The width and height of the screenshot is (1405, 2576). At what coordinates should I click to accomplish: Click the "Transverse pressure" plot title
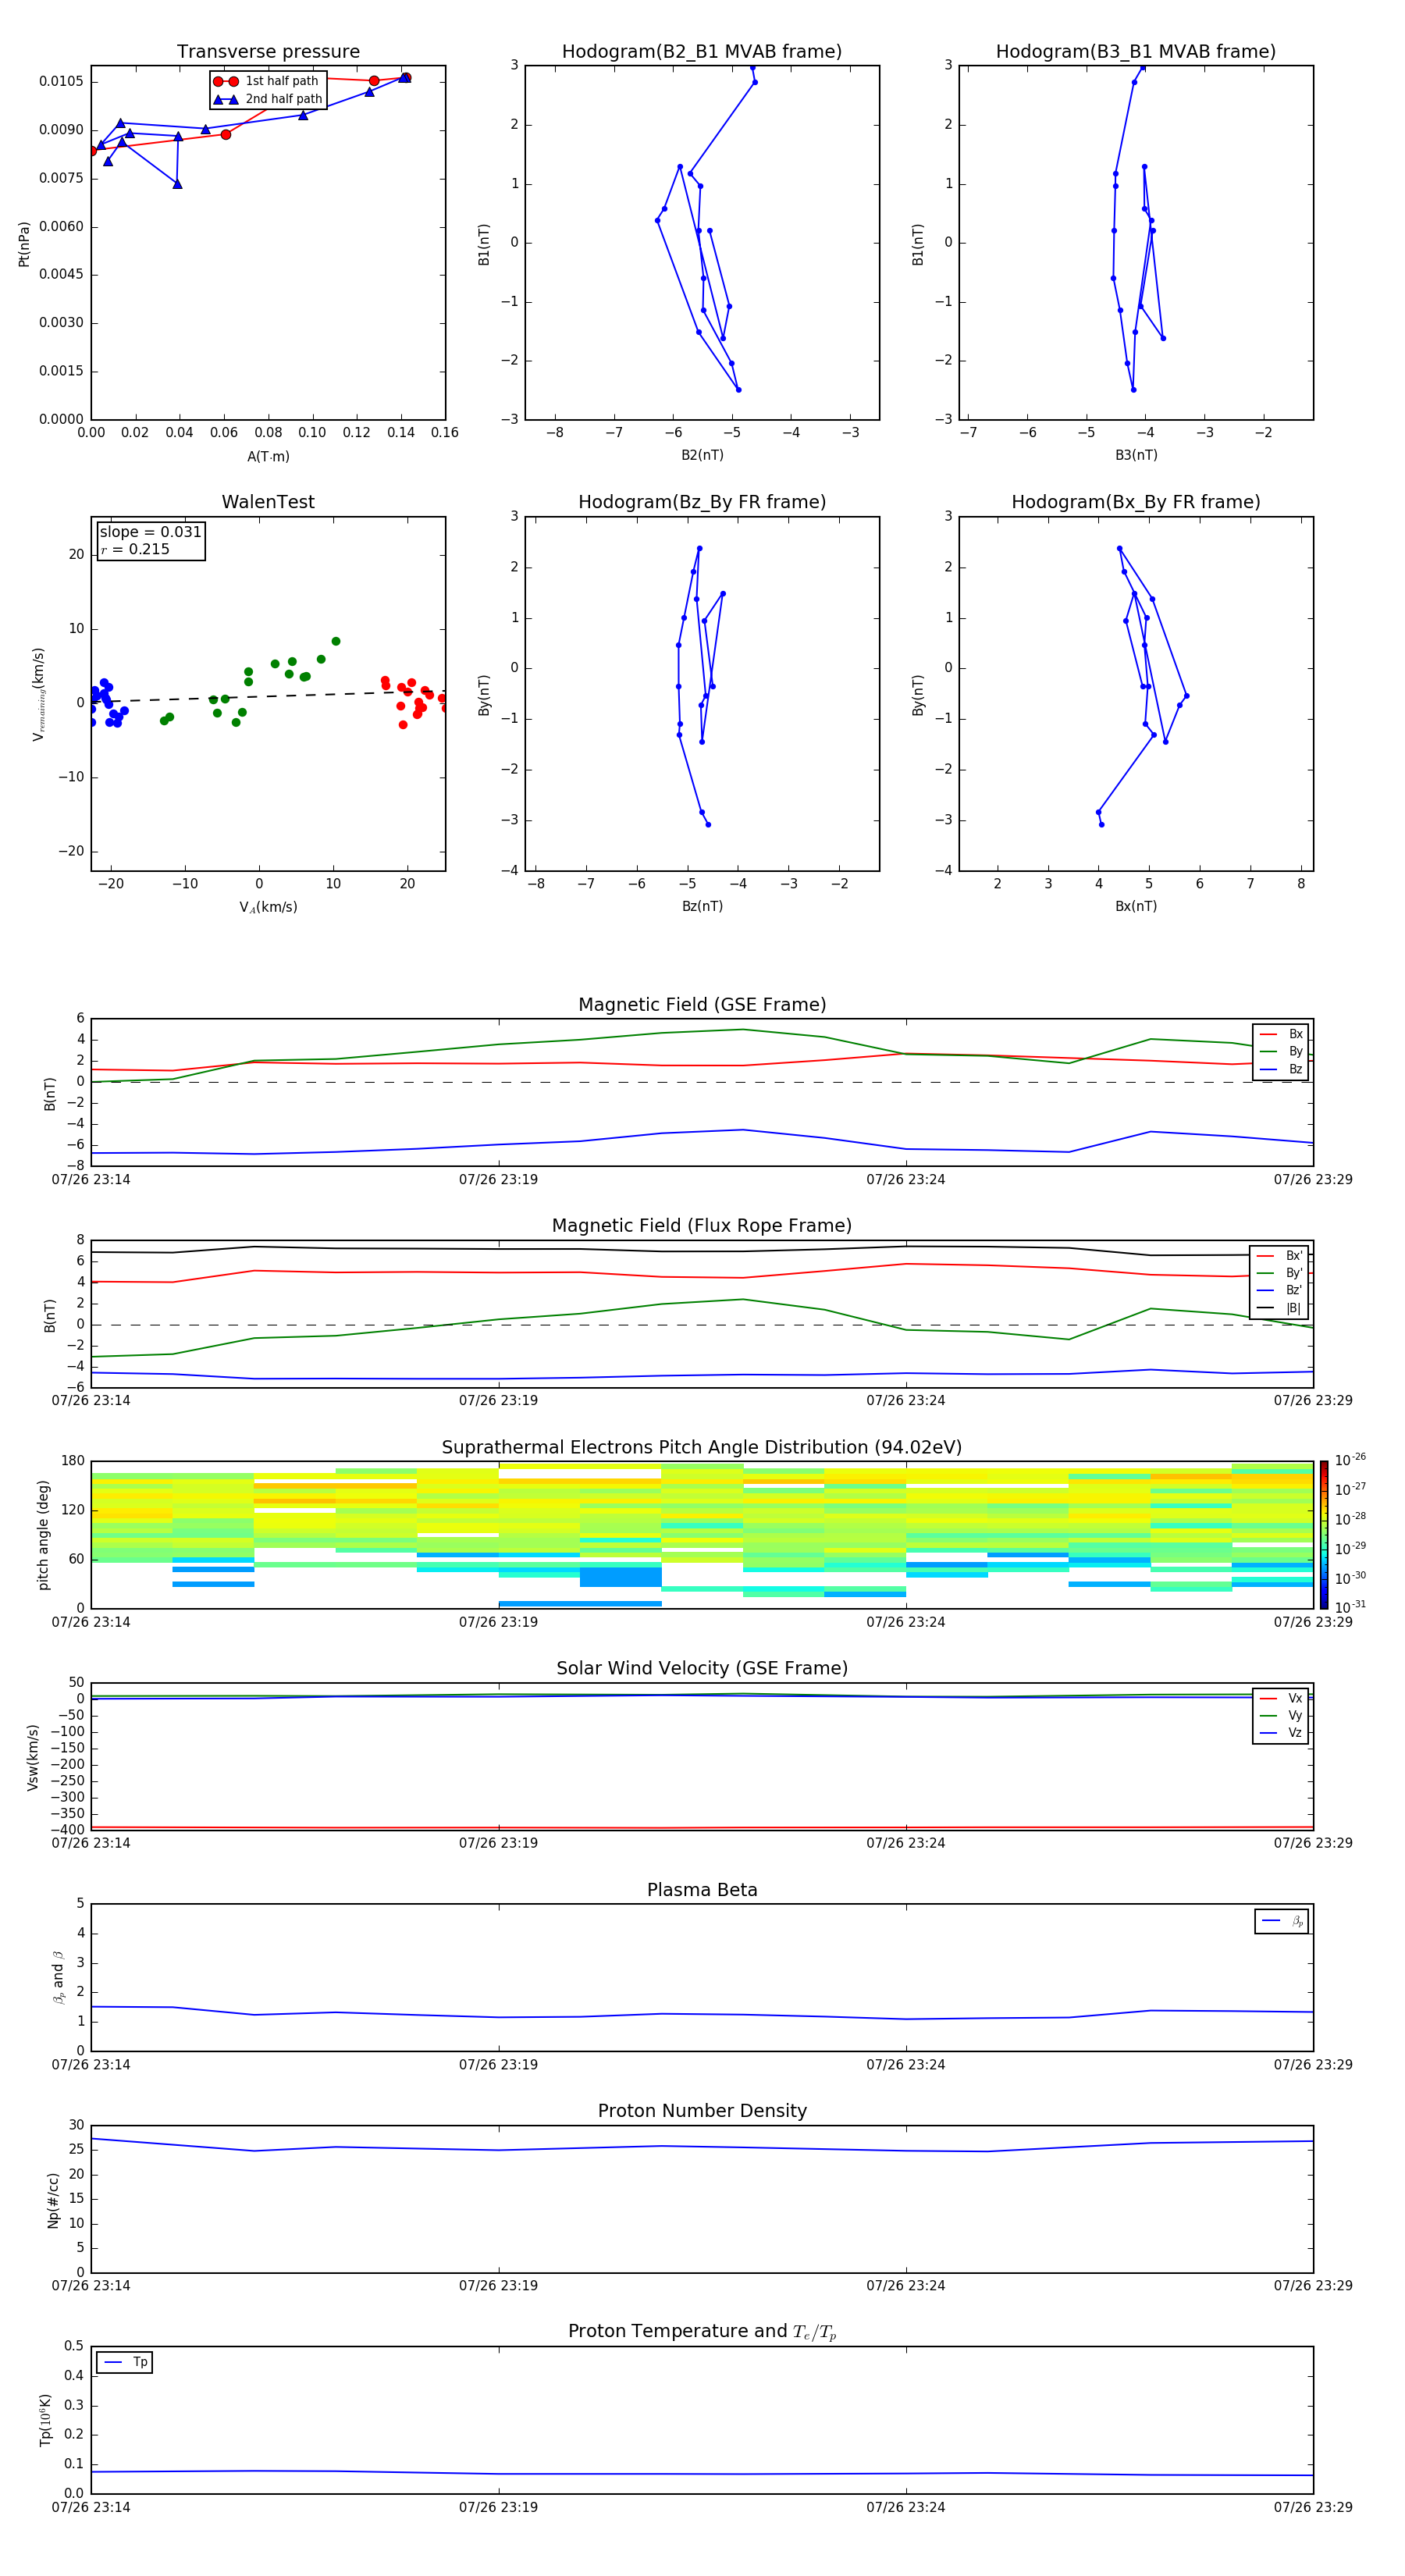268,52
